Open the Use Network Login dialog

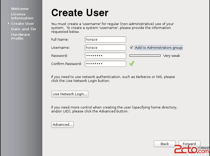[70, 94]
